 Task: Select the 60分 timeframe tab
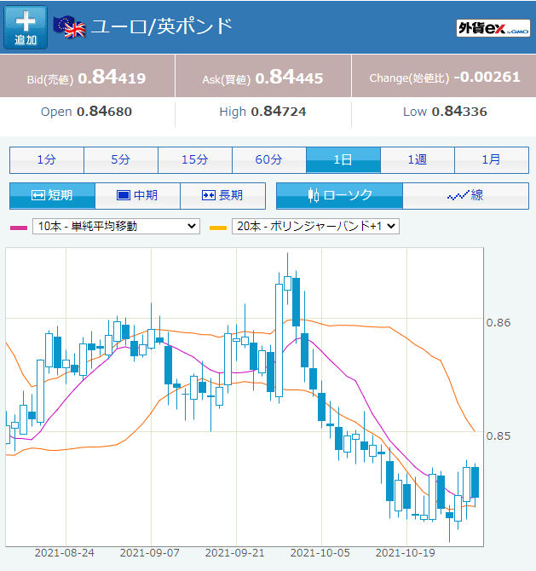click(x=269, y=160)
